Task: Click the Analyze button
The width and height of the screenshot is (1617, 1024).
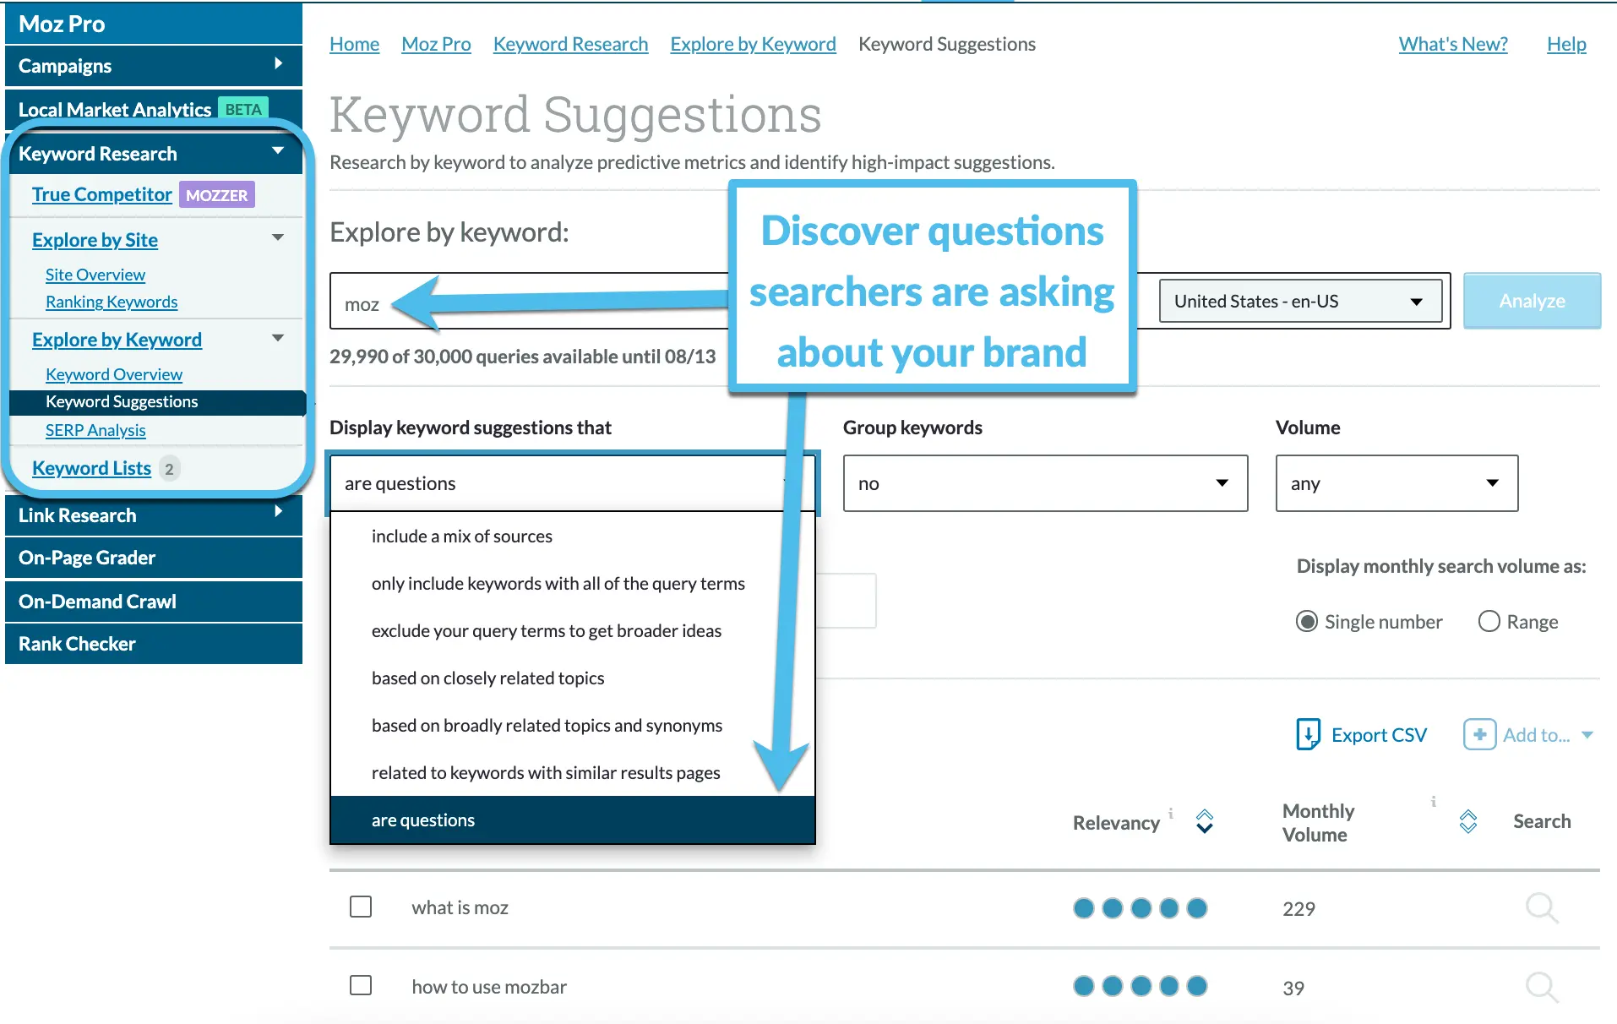Action: click(1531, 301)
